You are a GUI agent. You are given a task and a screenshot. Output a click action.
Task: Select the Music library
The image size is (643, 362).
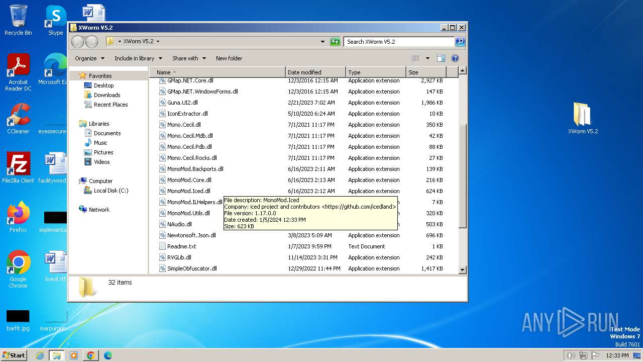[x=100, y=143]
